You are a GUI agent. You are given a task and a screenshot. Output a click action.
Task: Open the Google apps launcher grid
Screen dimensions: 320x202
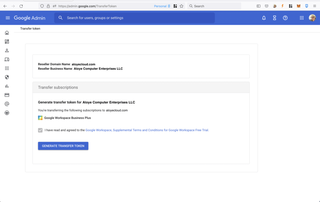[x=302, y=18]
